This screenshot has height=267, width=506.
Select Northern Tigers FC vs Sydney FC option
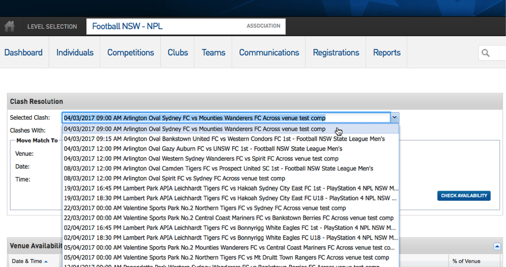point(230,208)
